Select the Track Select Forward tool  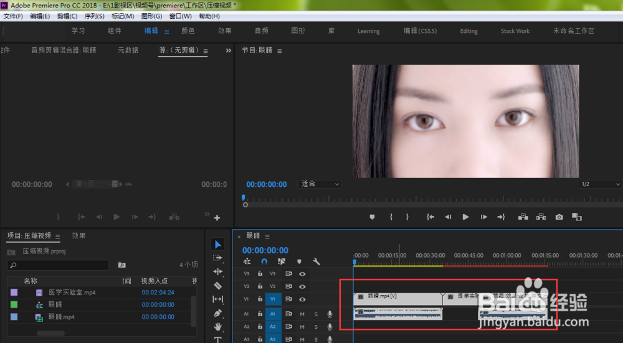pos(217,258)
